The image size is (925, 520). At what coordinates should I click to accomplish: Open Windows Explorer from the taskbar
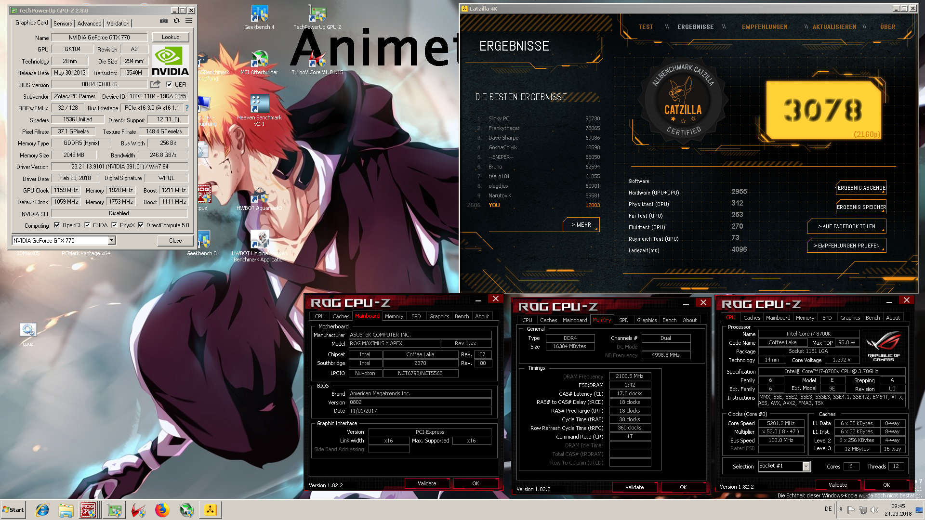click(x=66, y=510)
